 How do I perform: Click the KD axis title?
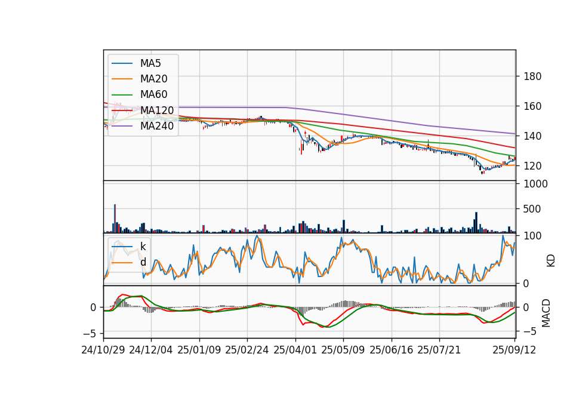(551, 261)
